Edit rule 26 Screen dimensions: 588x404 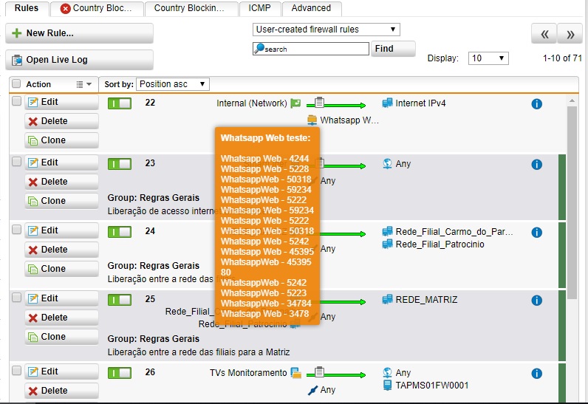62,372
